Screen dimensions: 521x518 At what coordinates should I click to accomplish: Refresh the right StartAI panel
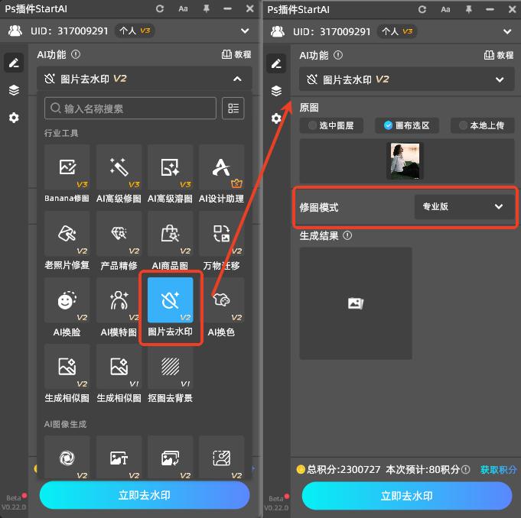(x=422, y=9)
